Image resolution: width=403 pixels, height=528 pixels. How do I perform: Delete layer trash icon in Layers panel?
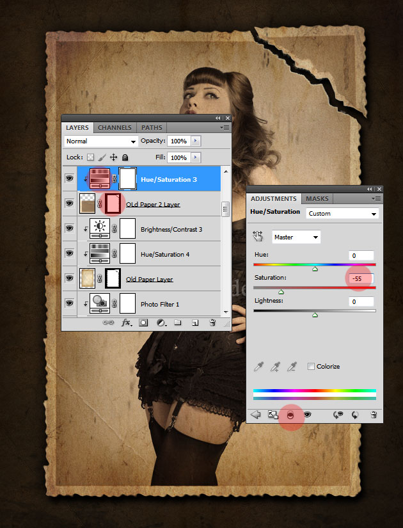pos(212,323)
